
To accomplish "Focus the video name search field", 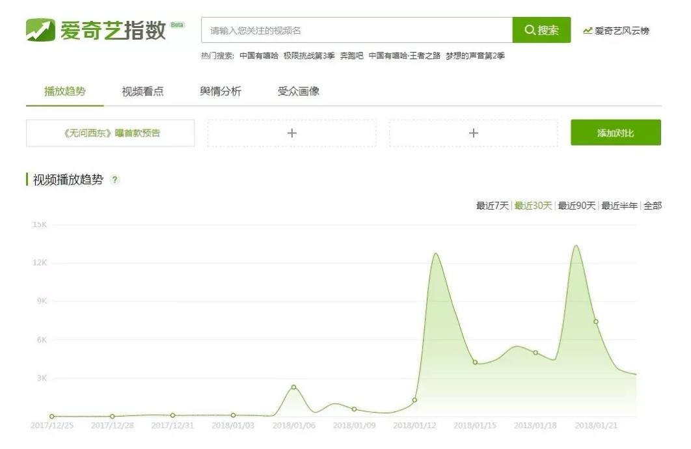I will 357,30.
